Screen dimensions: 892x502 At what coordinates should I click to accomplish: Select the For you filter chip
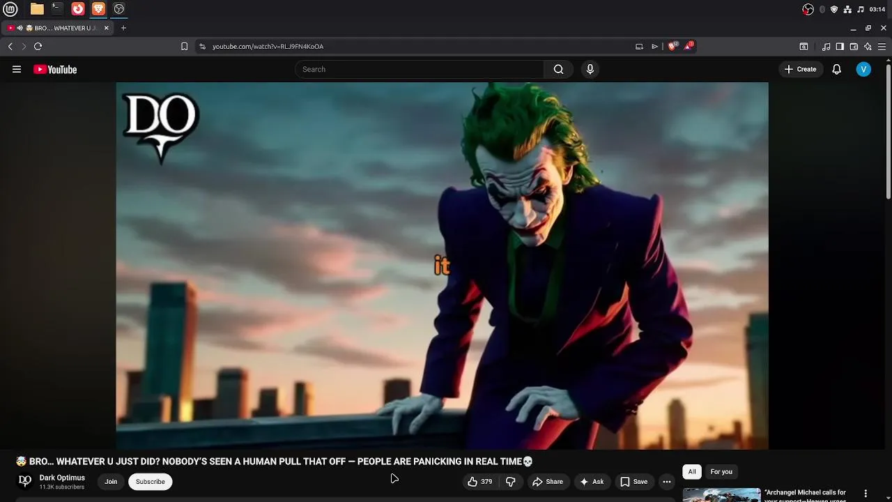[x=721, y=472]
